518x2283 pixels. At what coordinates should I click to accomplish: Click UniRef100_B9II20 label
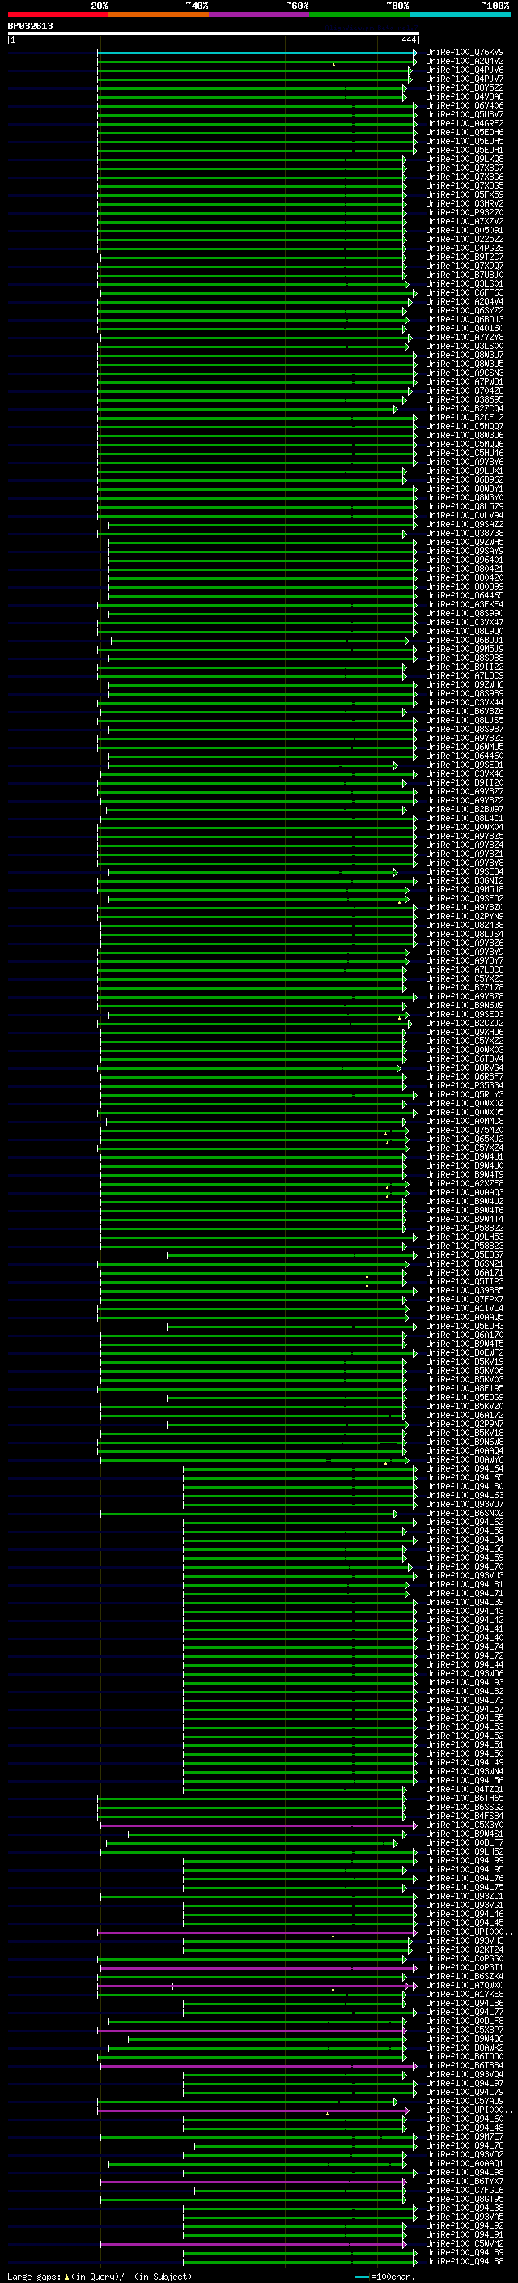465,782
